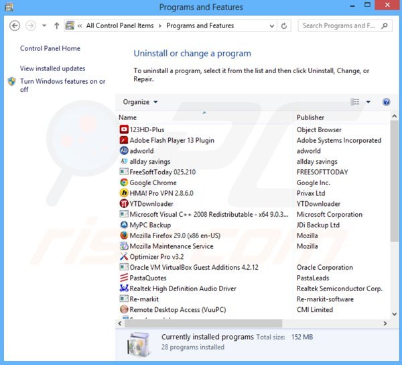Select the PastaQuotes program name
The height and width of the screenshot is (365, 402).
point(148,278)
